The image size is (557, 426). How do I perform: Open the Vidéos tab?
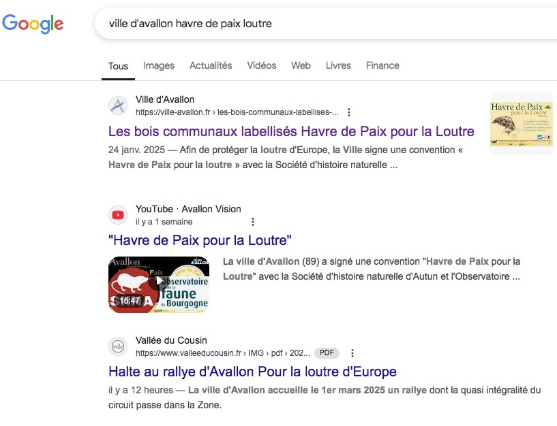[x=262, y=65]
